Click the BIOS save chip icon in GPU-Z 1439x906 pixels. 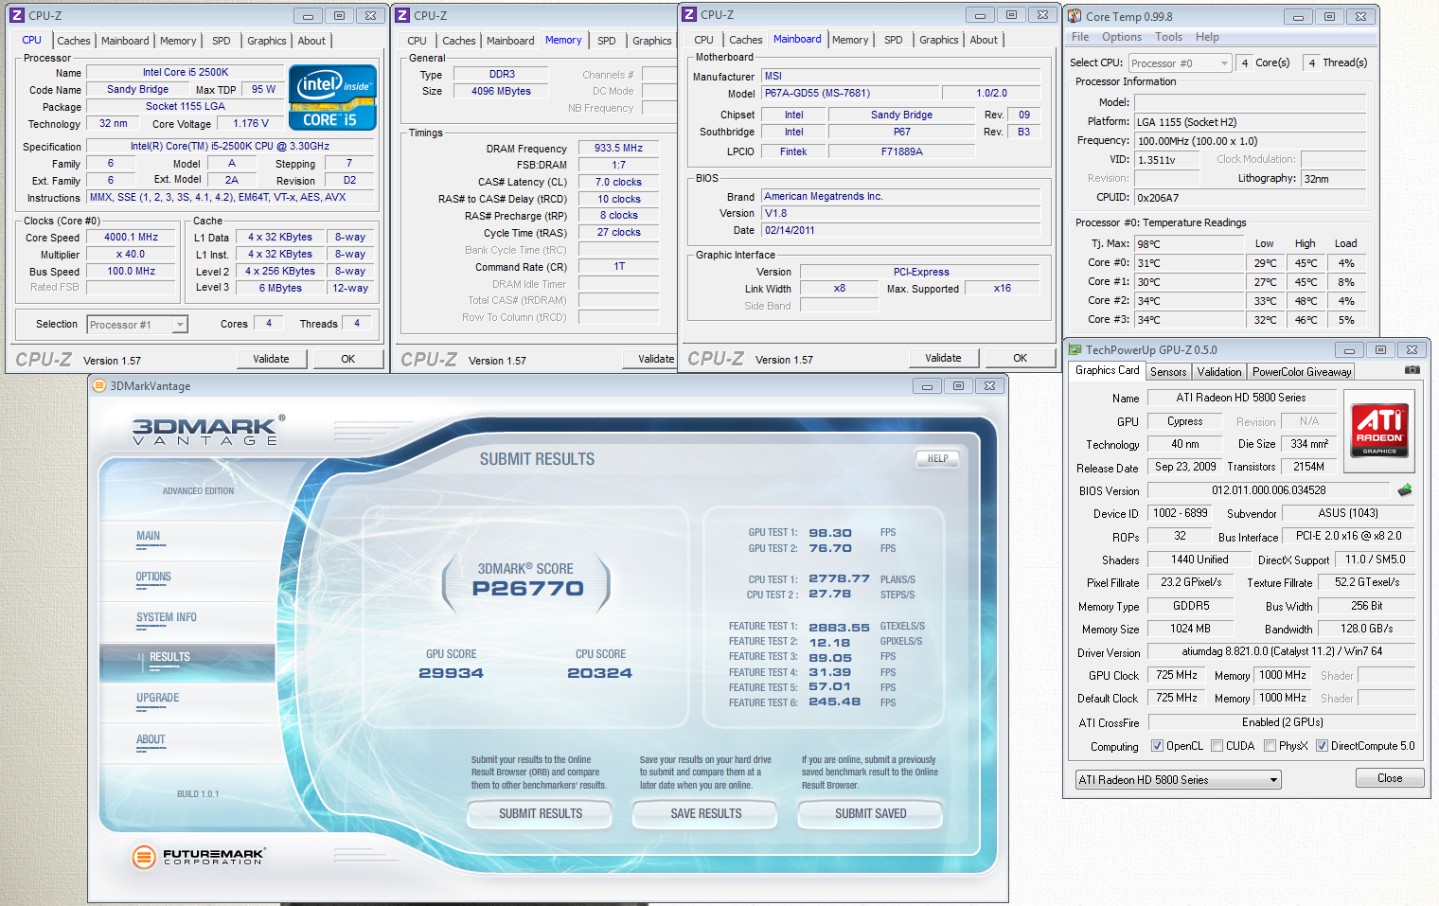coord(1405,489)
